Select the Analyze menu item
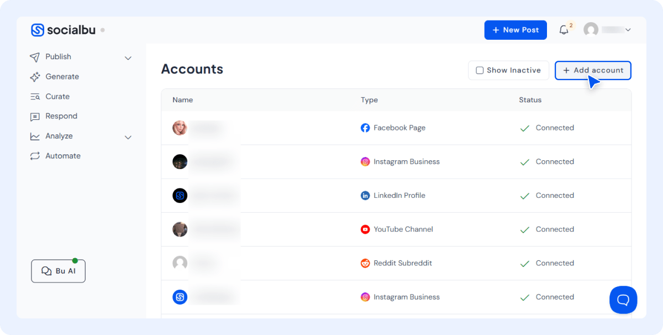This screenshot has height=335, width=663. [x=59, y=136]
